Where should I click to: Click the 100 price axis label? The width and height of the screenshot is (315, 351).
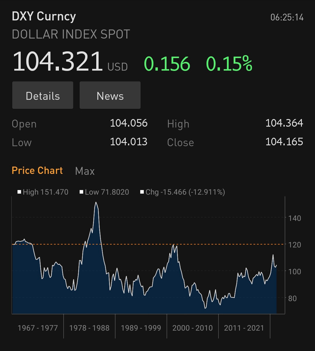tap(294, 271)
